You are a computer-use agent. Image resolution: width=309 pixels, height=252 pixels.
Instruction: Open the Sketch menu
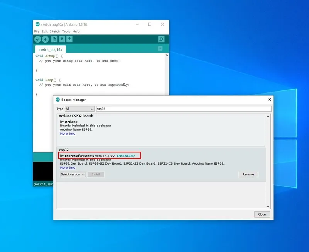click(x=54, y=31)
